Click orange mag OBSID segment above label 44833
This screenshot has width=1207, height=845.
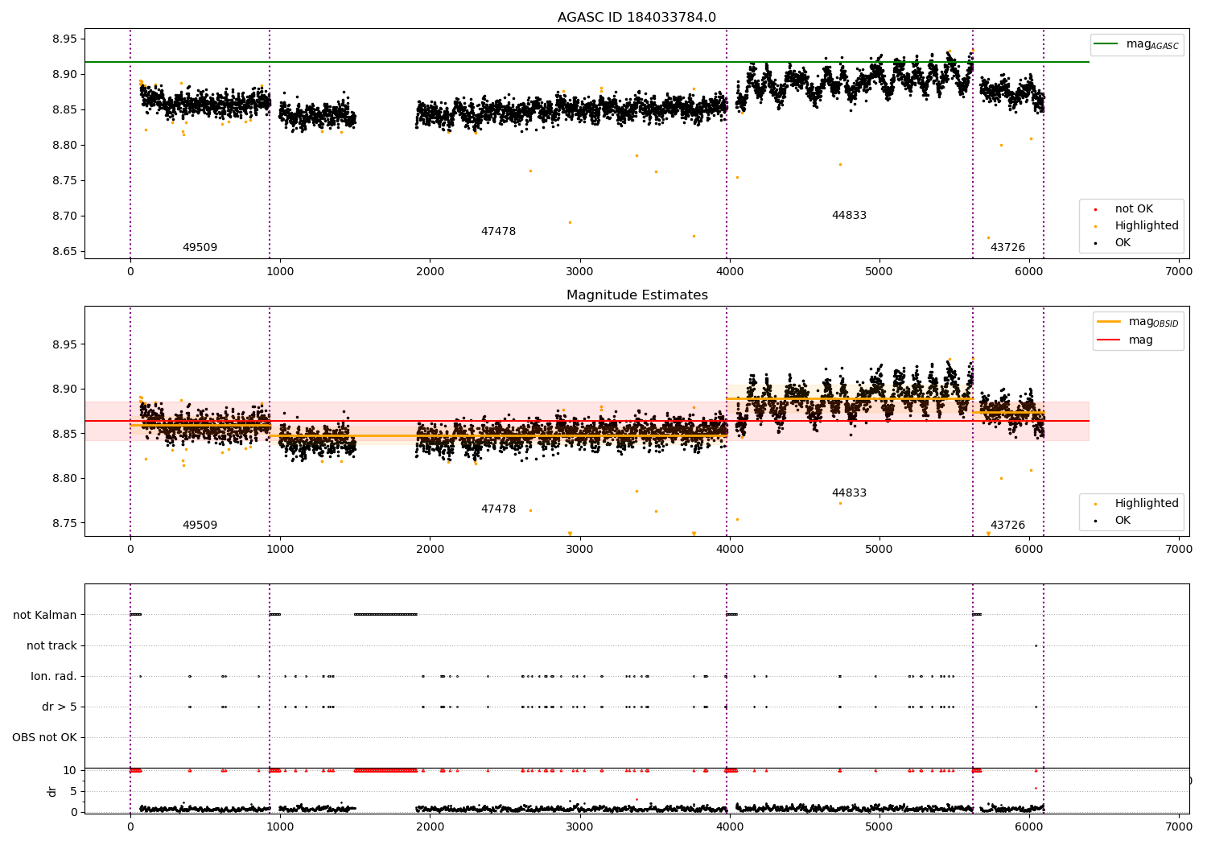coord(850,398)
